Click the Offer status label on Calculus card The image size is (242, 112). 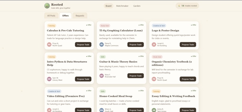pyautogui.click(x=89, y=25)
